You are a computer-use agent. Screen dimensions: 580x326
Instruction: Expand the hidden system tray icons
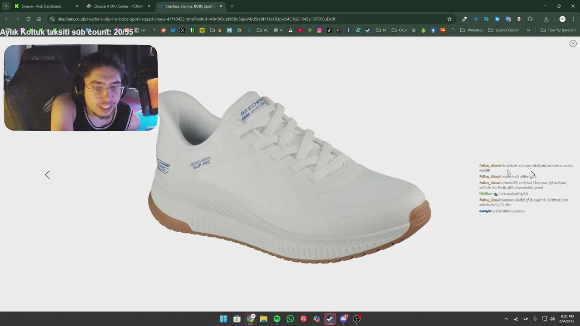click(506, 319)
